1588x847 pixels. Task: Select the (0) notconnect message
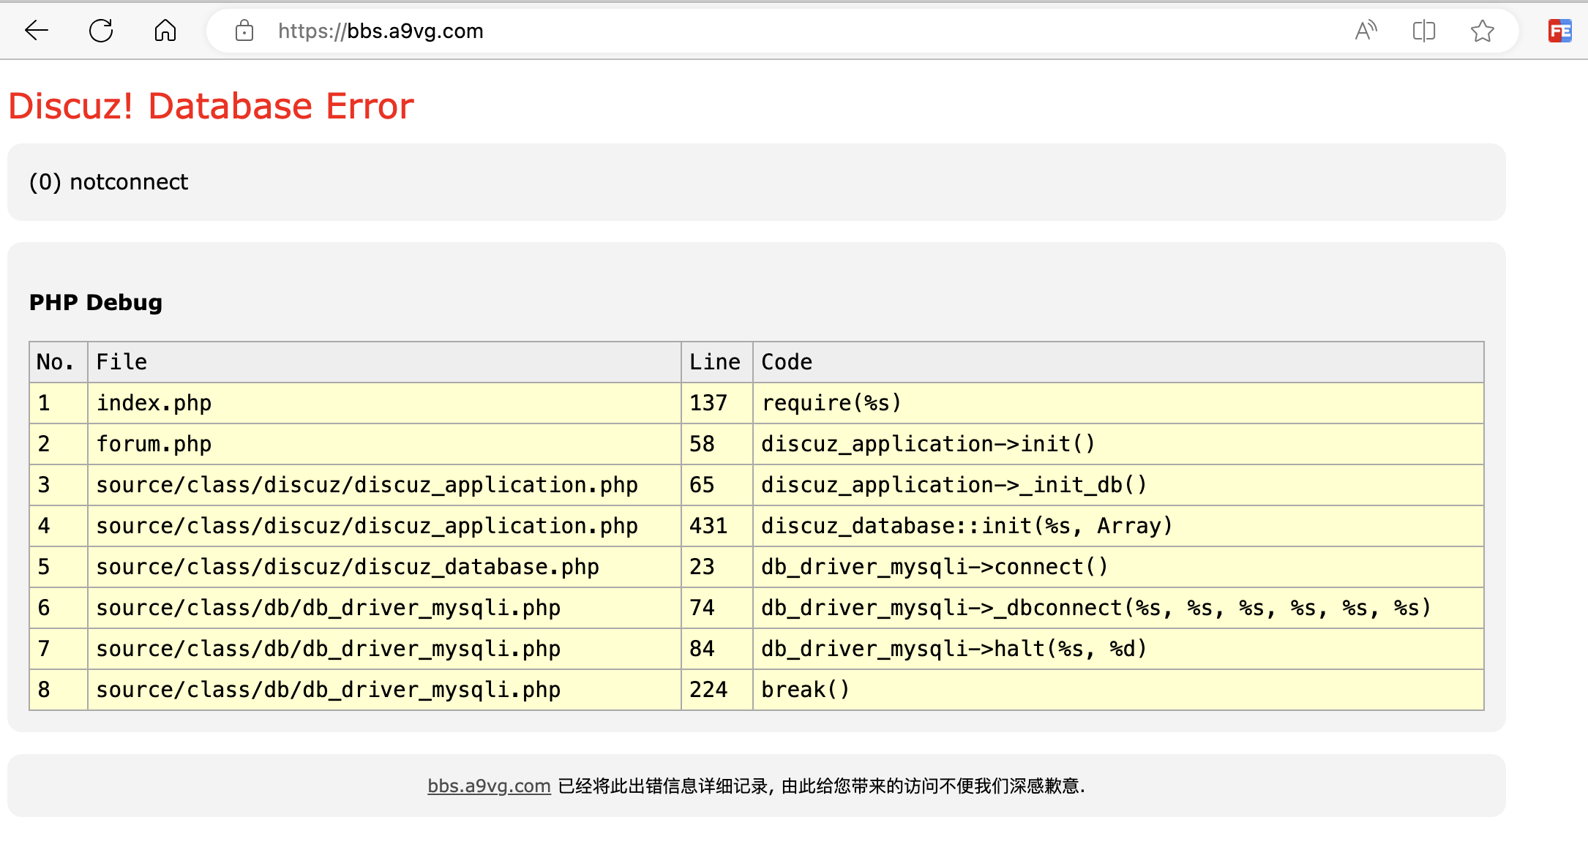click(x=108, y=181)
